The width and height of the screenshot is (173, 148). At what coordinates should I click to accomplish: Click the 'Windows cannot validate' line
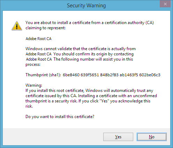(81, 49)
